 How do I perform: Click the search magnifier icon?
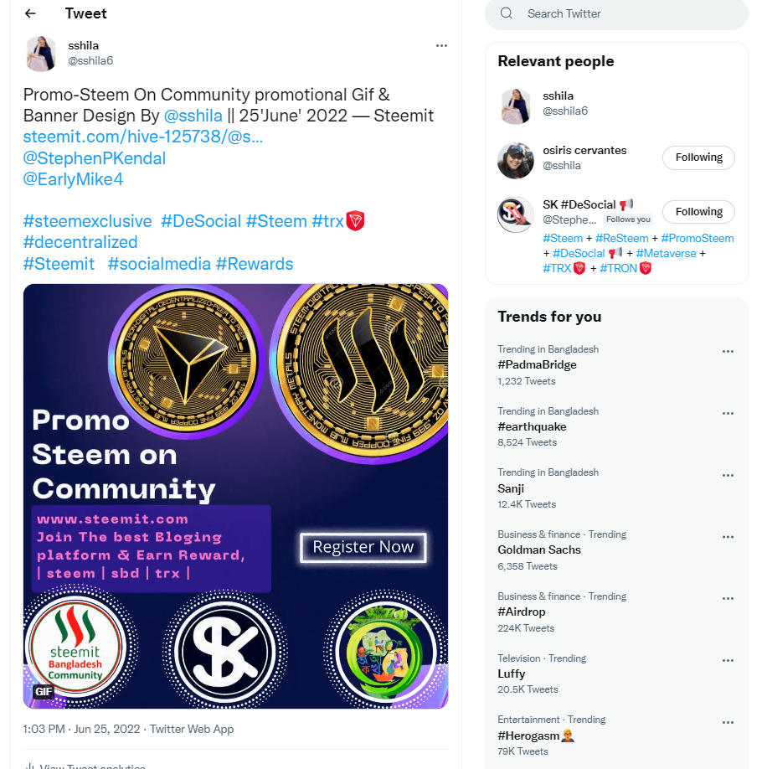click(507, 13)
